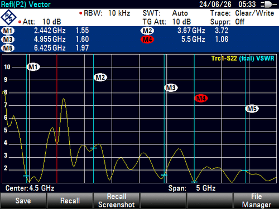Select the M2 marker badge in table

pyautogui.click(x=147, y=31)
